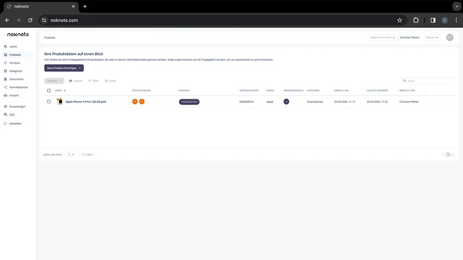Click the EAN number badge
The image size is (463, 260).
(189, 102)
